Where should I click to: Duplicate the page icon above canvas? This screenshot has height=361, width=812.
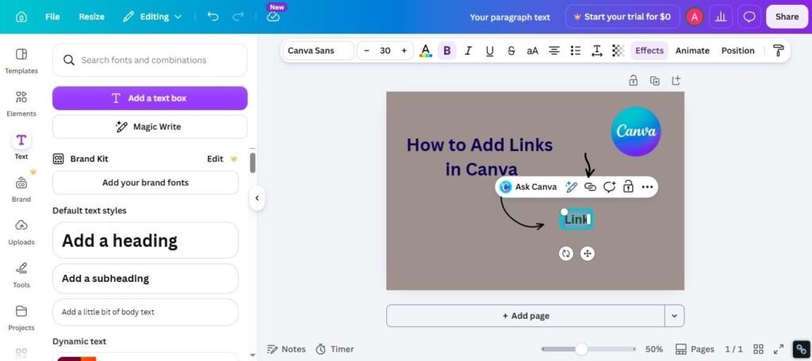point(654,81)
